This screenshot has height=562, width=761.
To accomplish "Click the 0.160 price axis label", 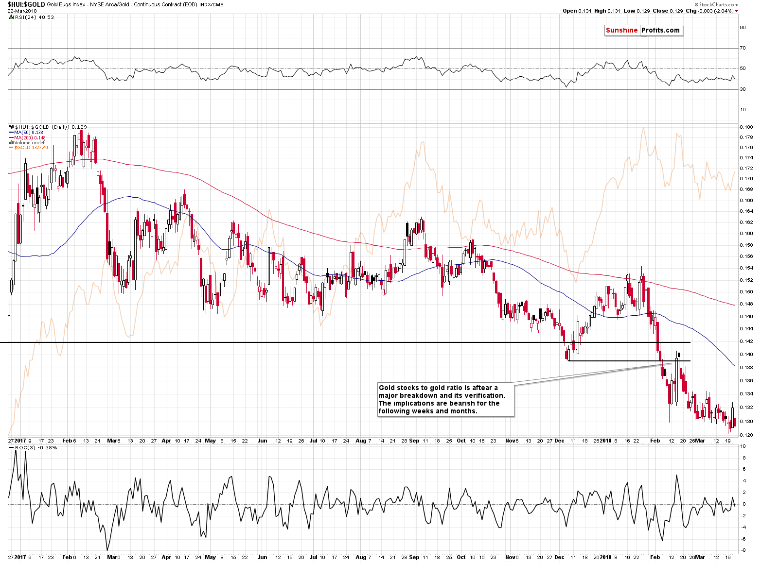I will [x=746, y=233].
